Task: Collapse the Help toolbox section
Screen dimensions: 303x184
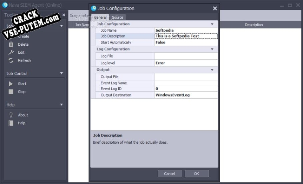Action: [x=61, y=105]
